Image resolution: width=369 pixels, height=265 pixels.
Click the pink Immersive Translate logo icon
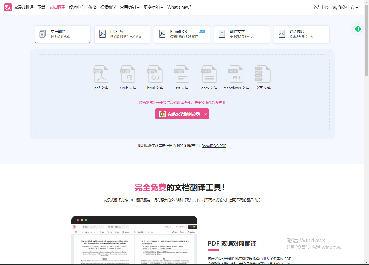point(8,7)
